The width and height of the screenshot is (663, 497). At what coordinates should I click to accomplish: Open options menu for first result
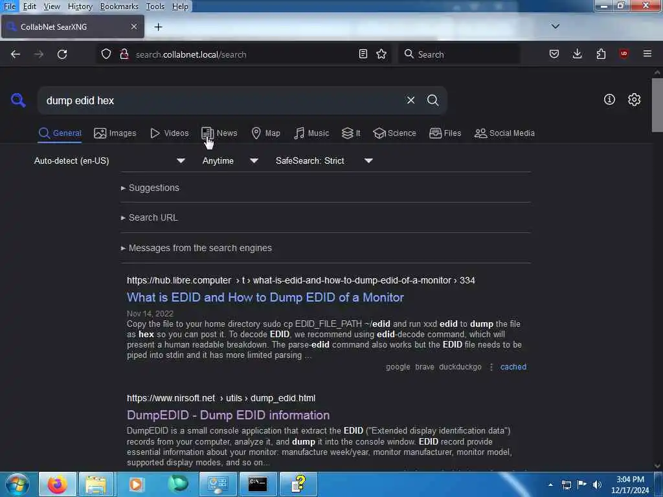tap(491, 367)
